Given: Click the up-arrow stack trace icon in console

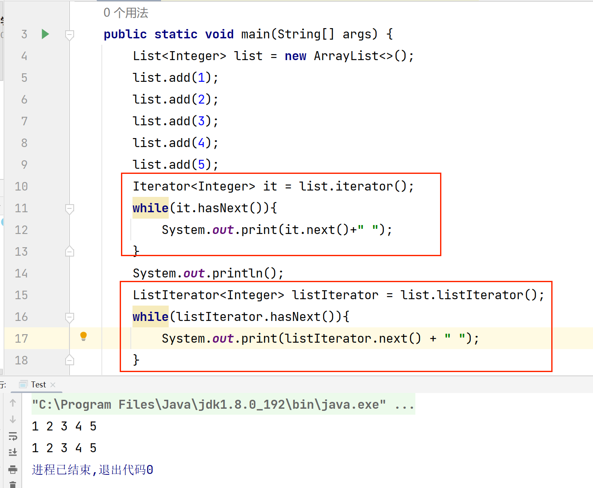Looking at the screenshot, I should click(13, 403).
